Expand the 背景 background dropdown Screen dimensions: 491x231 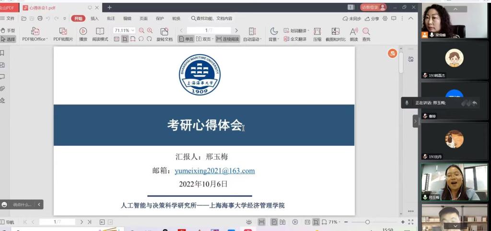coord(273,34)
